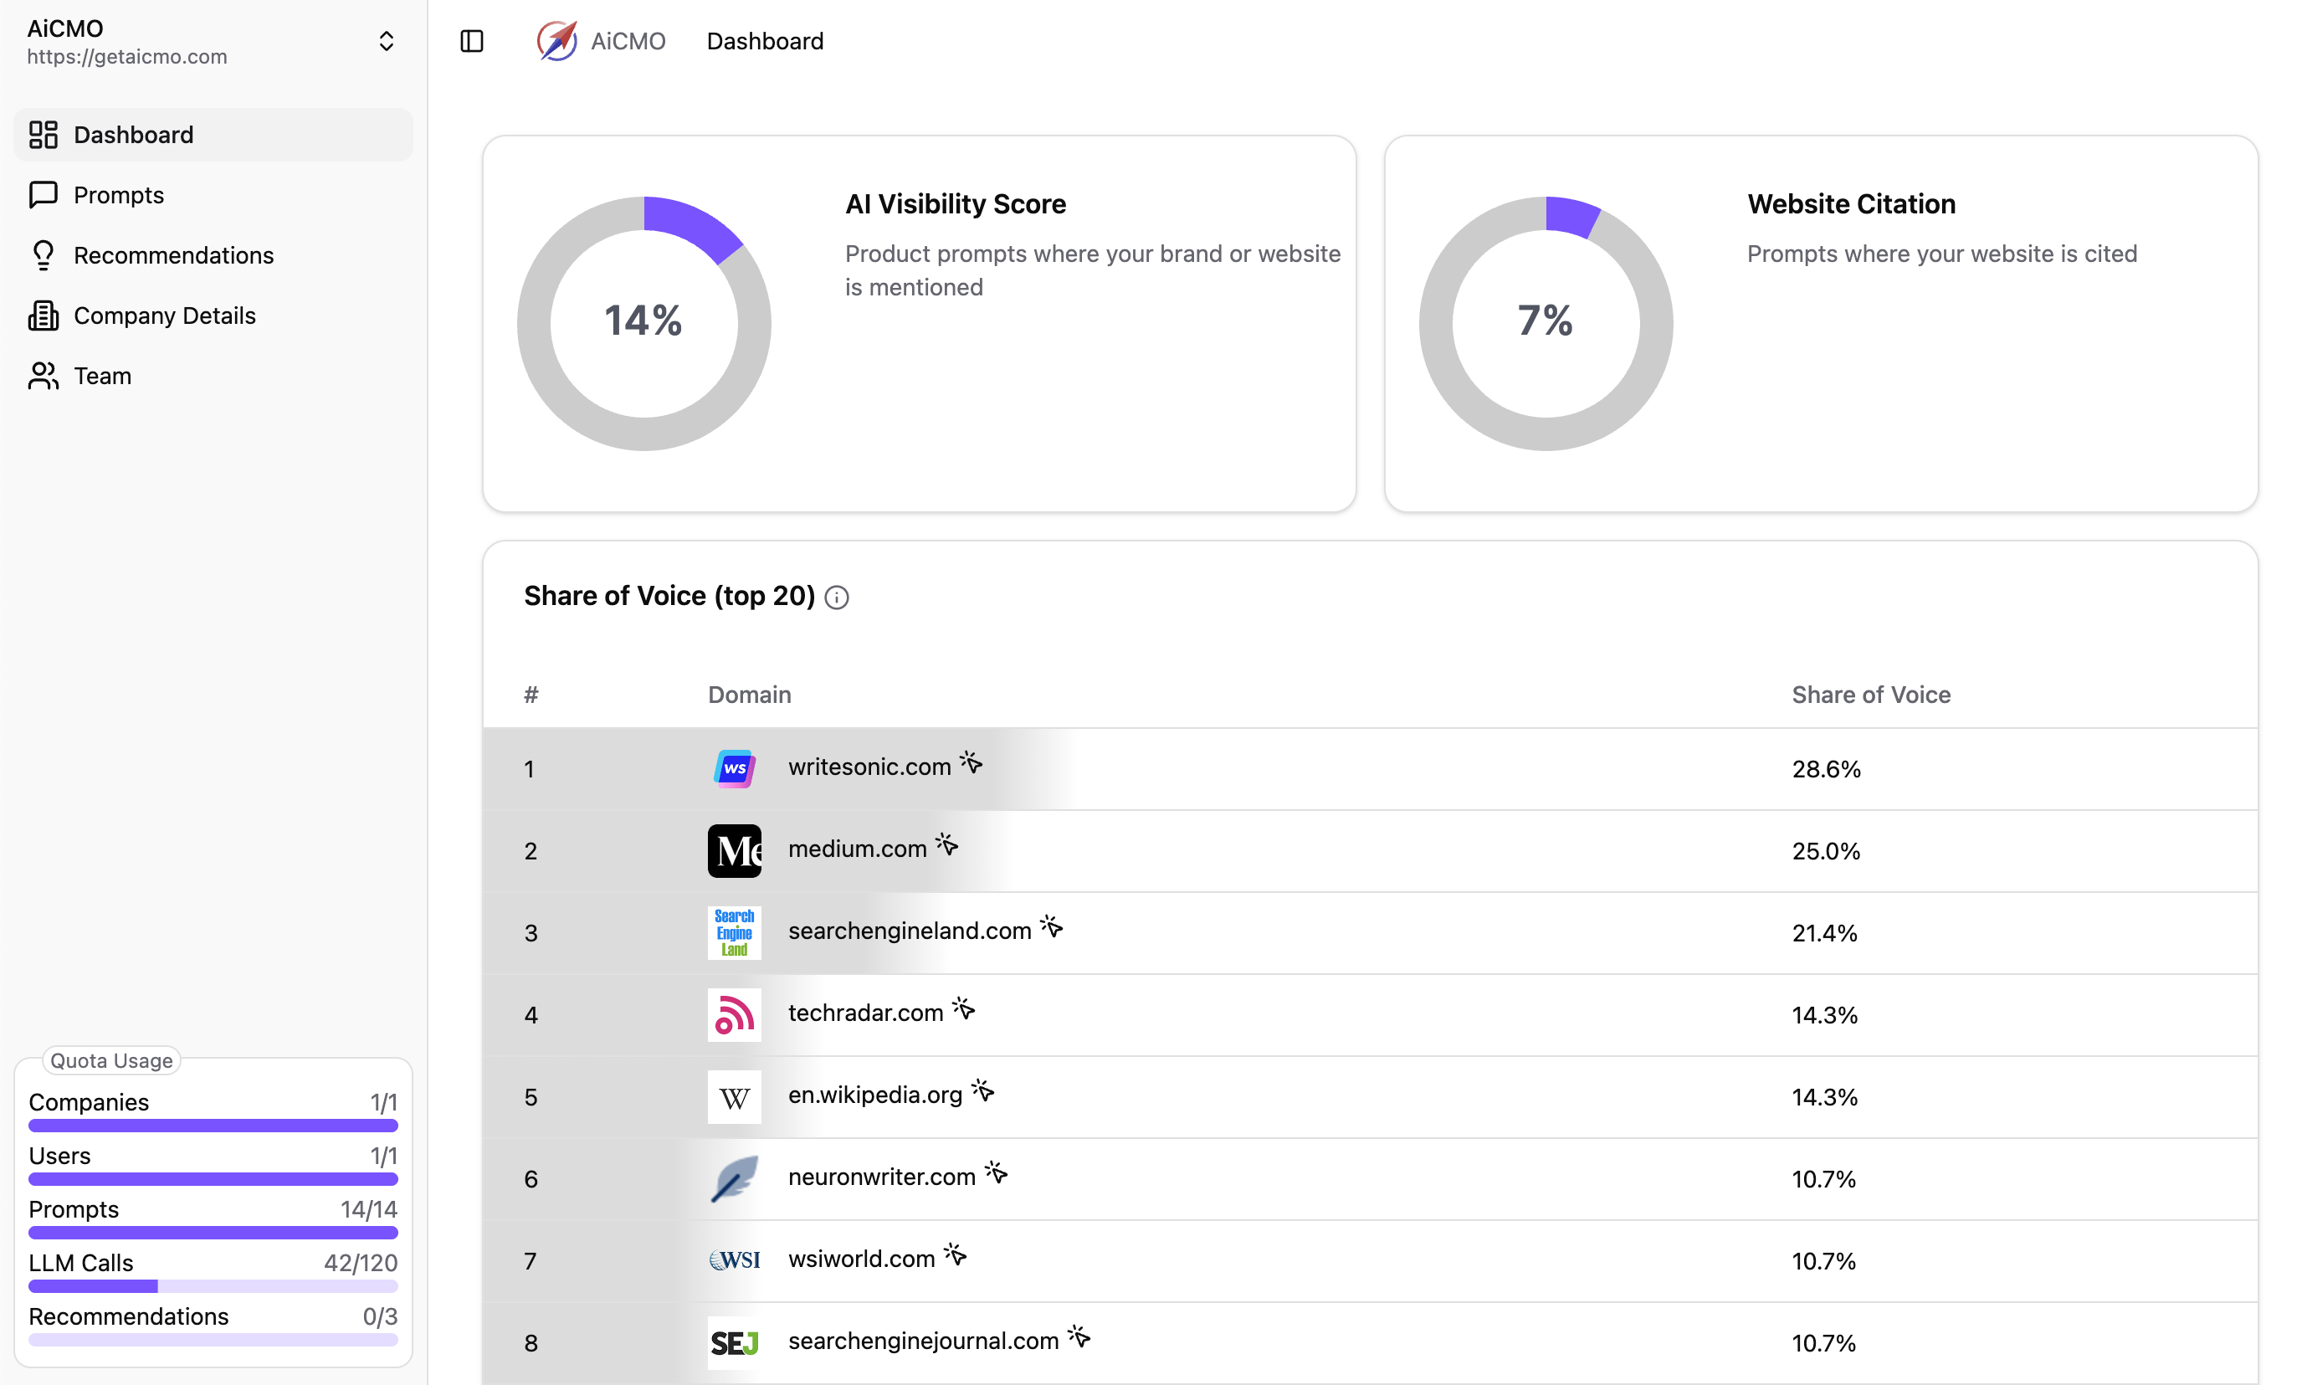Click the medium.com favicon

coord(735,850)
